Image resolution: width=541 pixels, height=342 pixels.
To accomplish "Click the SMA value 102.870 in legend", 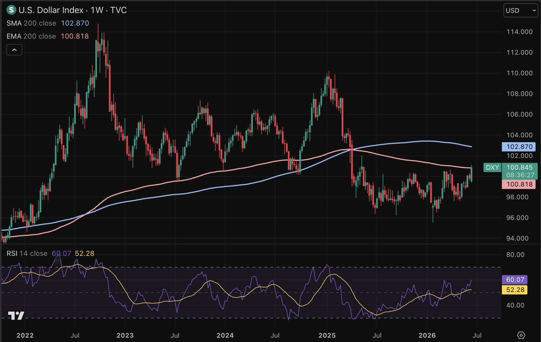I will tap(75, 23).
